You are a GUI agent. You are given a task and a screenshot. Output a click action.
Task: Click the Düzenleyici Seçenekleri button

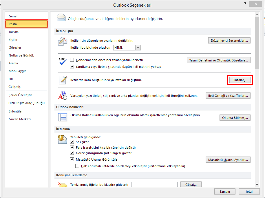(229, 41)
